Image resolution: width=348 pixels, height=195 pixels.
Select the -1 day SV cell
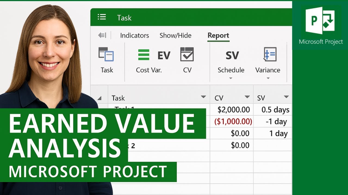pyautogui.click(x=273, y=121)
